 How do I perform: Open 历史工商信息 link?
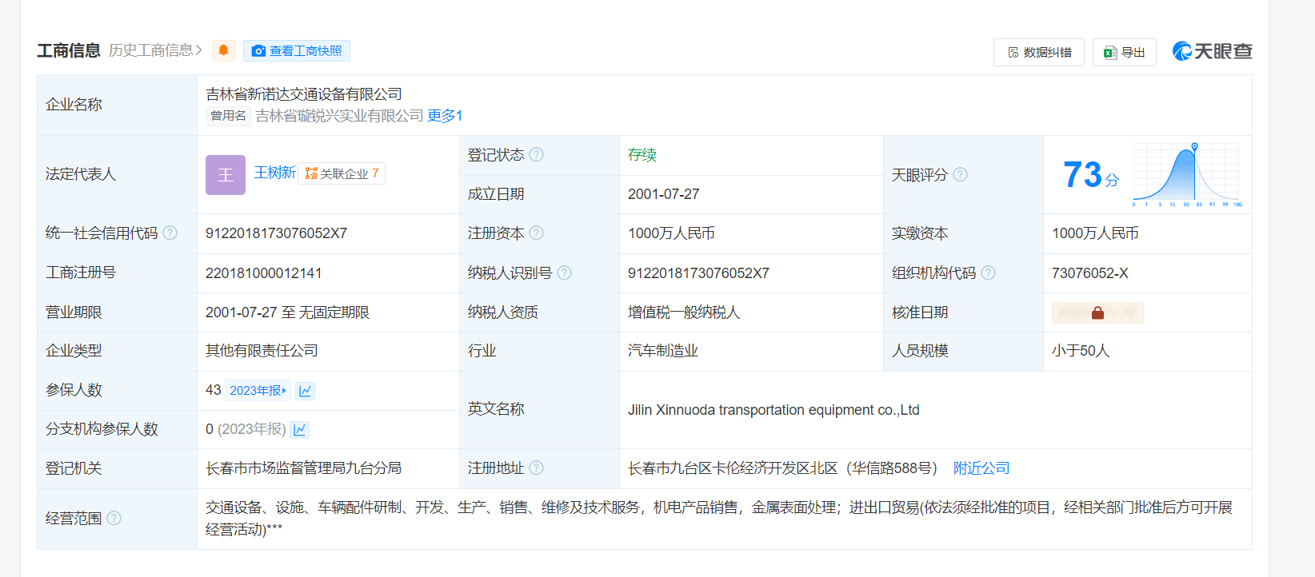click(x=155, y=50)
